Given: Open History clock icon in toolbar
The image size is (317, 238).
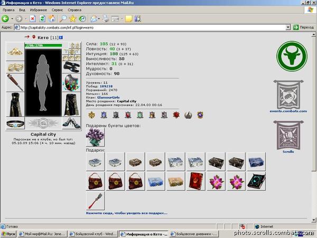Looking at the screenshot, I should click(x=82, y=19).
